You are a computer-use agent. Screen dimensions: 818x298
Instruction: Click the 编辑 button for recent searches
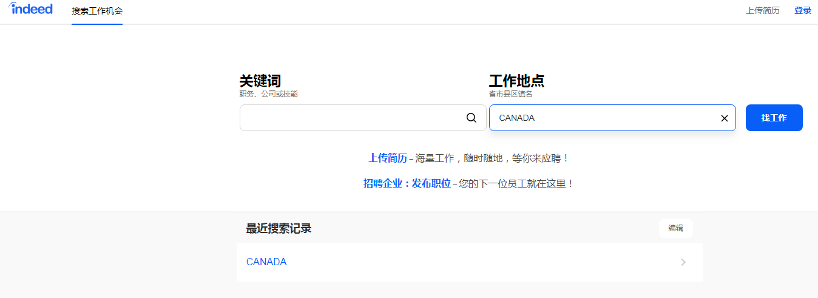pos(675,228)
